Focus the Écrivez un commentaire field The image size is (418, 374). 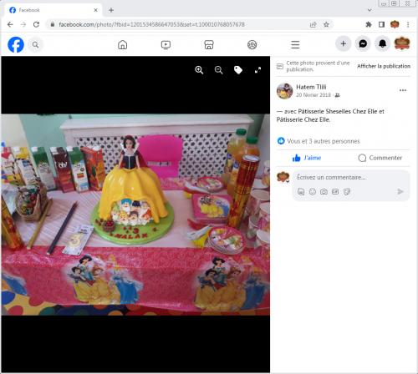(x=332, y=177)
